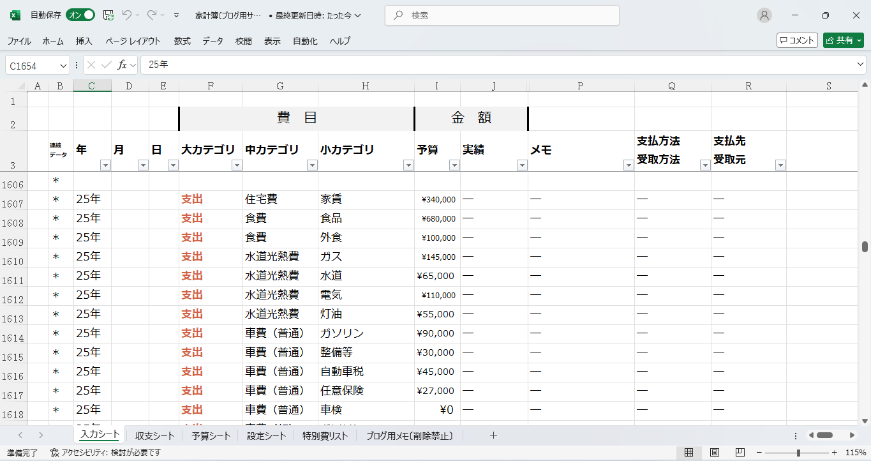Open the 大カテゴリ filter dropdown
This screenshot has height=461, width=871.
point(237,165)
